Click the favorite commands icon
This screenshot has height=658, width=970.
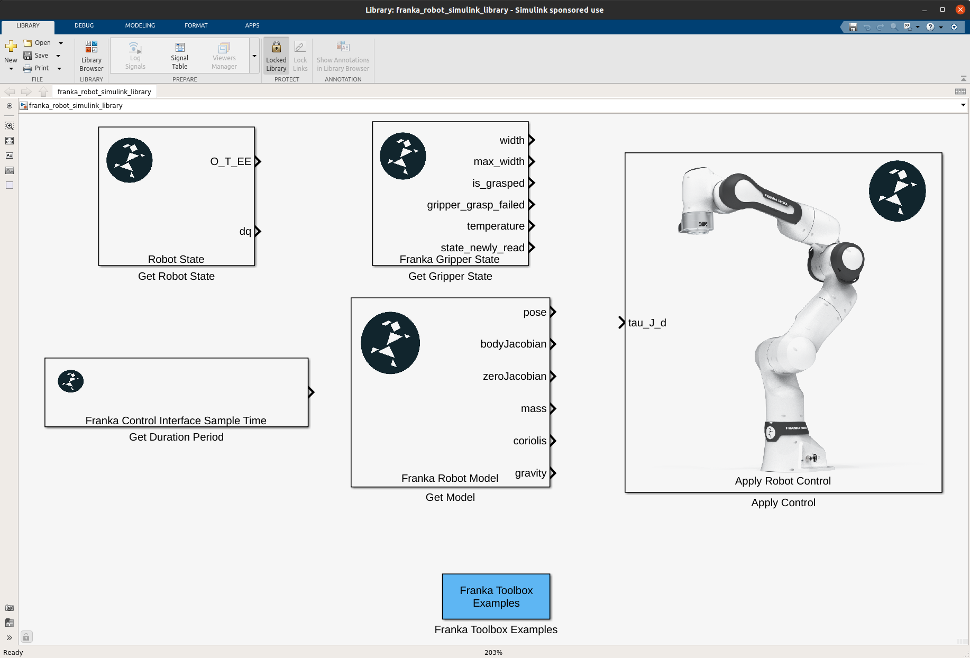point(908,27)
